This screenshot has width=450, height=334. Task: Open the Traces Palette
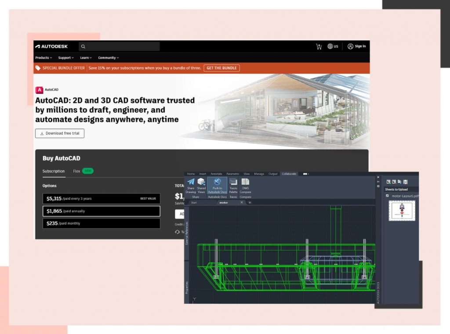pos(233,186)
